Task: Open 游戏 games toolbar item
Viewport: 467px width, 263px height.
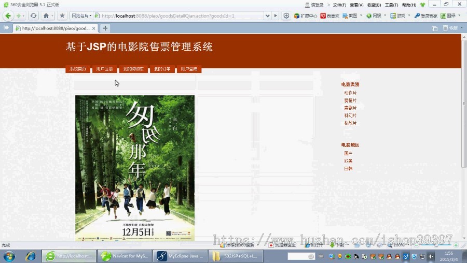Action: 397,16
